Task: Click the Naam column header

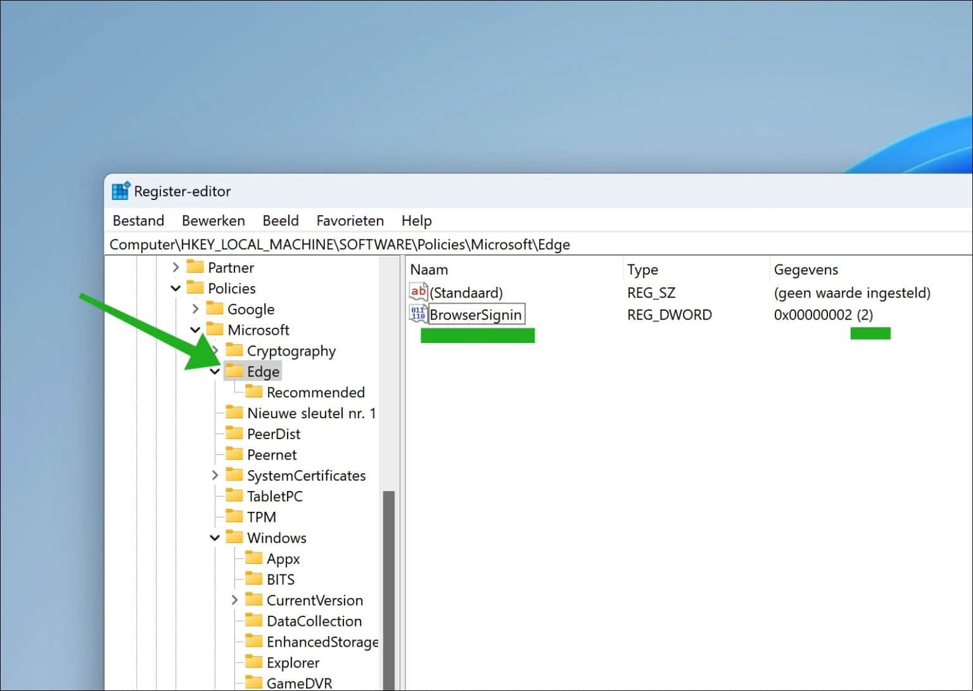Action: [x=514, y=270]
